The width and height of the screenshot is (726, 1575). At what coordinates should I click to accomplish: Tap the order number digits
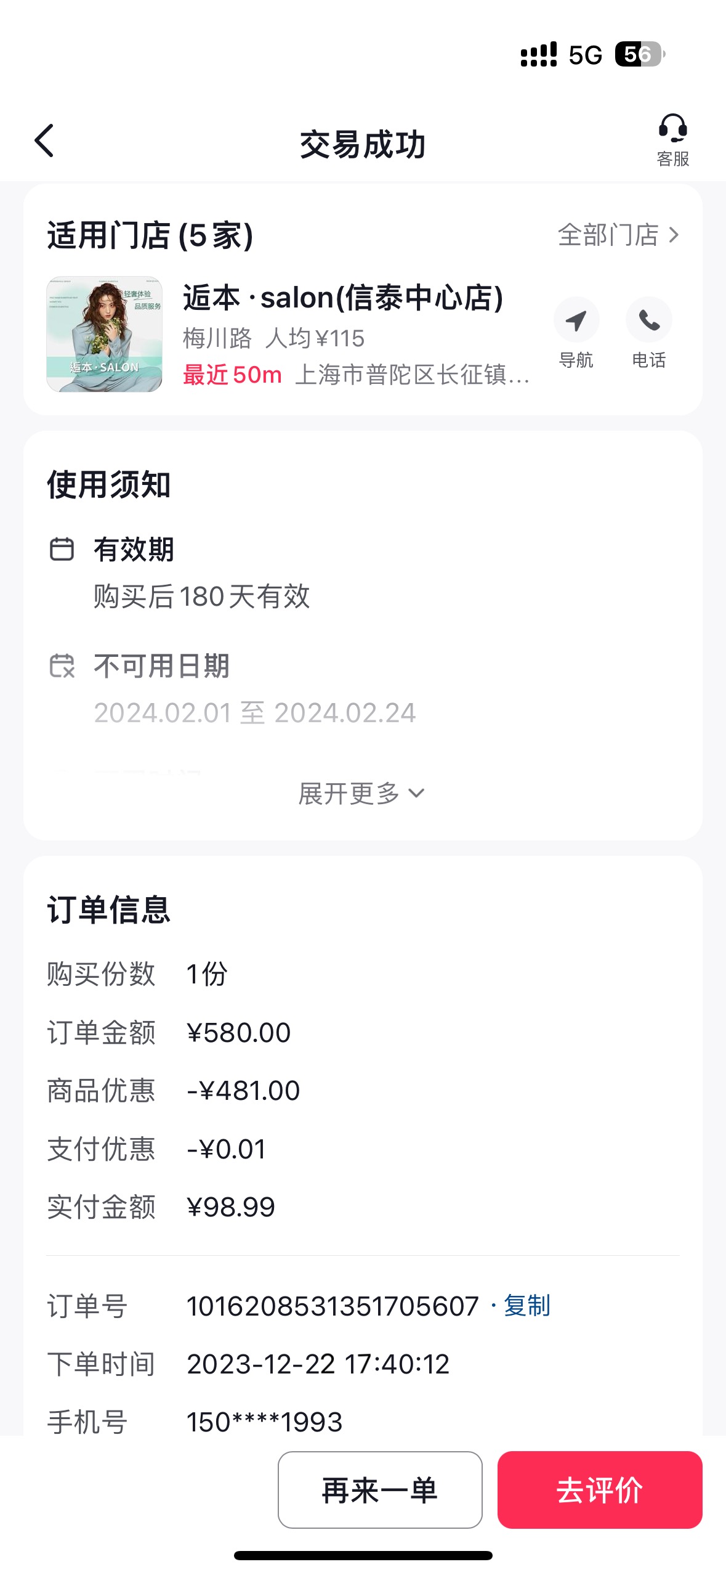[x=333, y=1306]
